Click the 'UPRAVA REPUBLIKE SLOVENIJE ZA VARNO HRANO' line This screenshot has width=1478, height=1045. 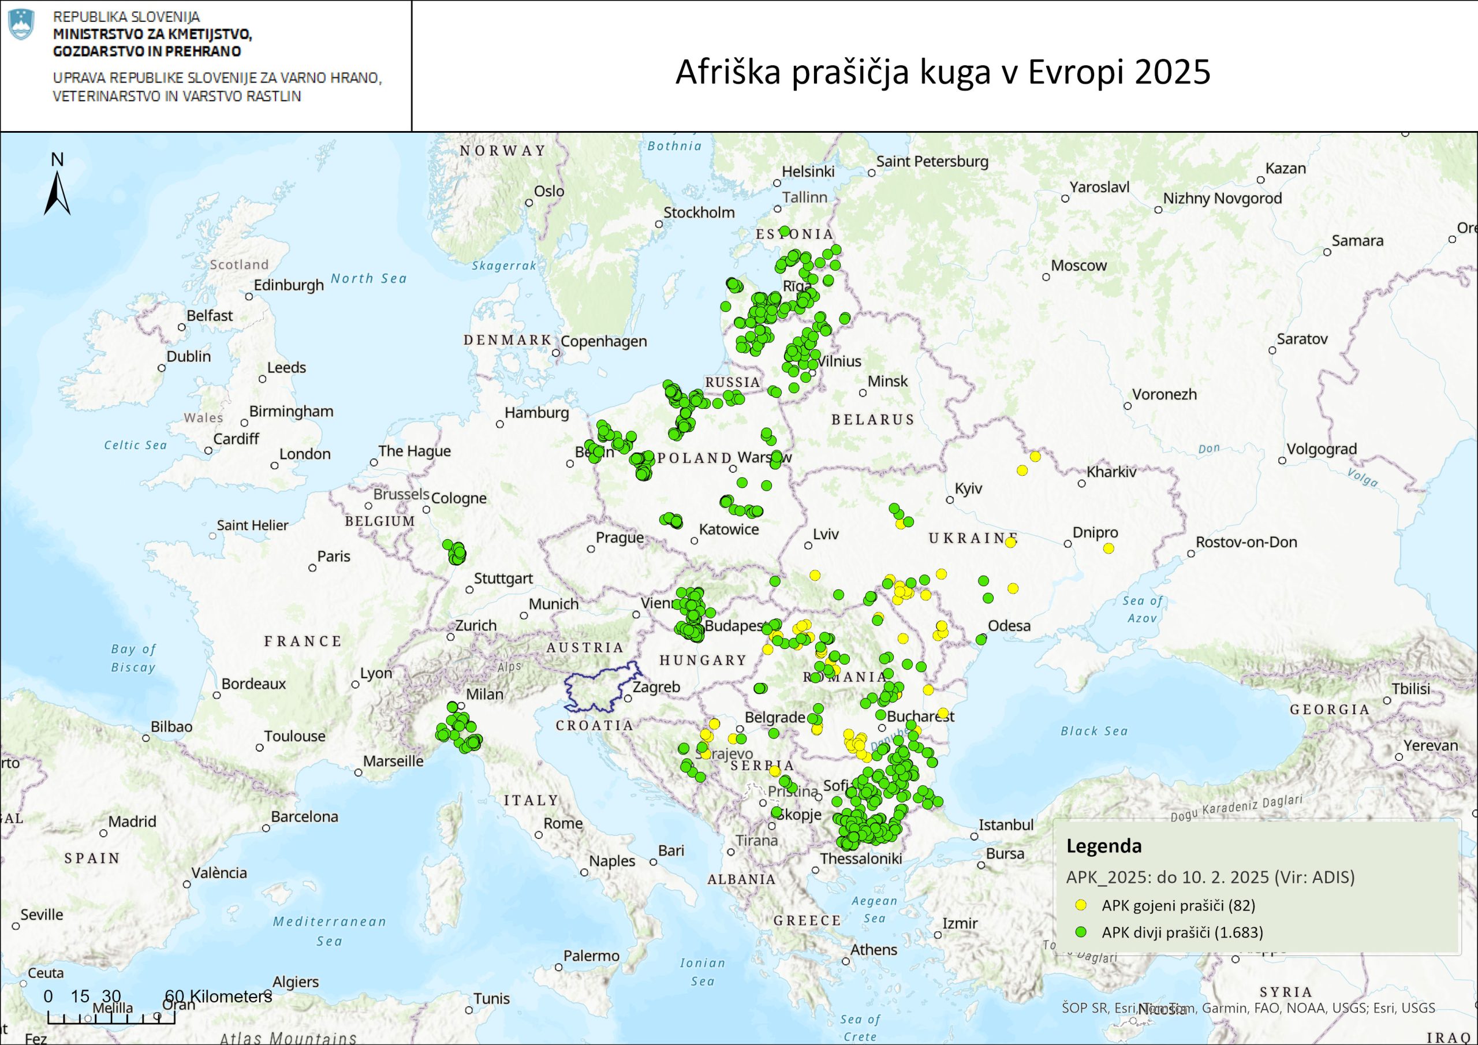[218, 78]
